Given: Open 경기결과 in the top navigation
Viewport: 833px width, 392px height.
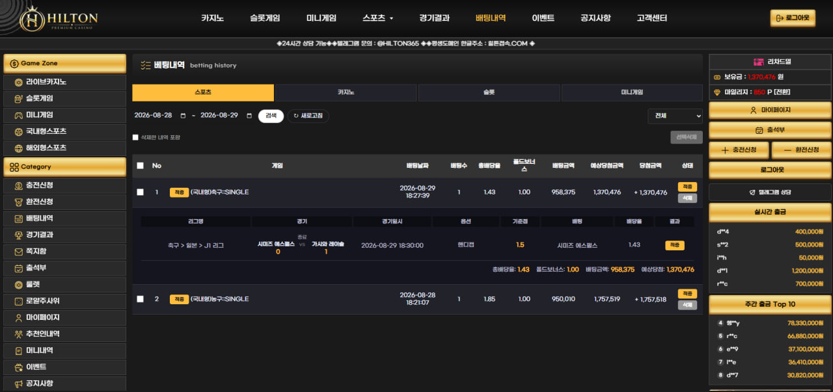Looking at the screenshot, I should pos(435,18).
